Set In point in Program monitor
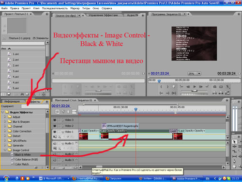242x182 pixels. click(161, 87)
